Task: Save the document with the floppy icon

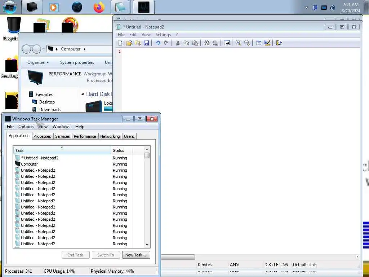Action: (146, 43)
